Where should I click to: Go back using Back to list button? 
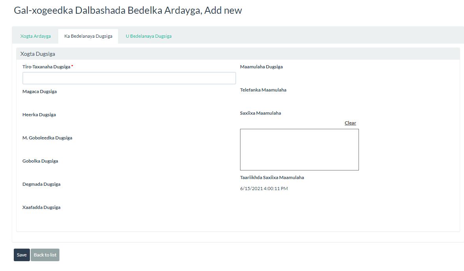tap(45, 255)
